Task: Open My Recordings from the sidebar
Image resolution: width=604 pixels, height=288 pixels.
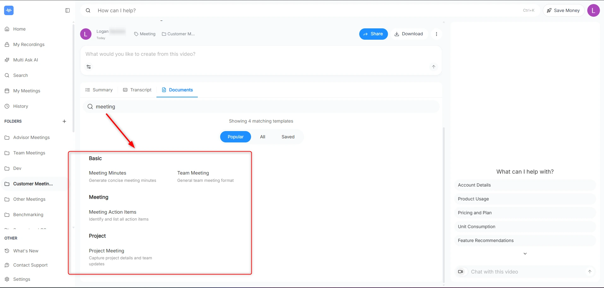Action: tap(29, 44)
